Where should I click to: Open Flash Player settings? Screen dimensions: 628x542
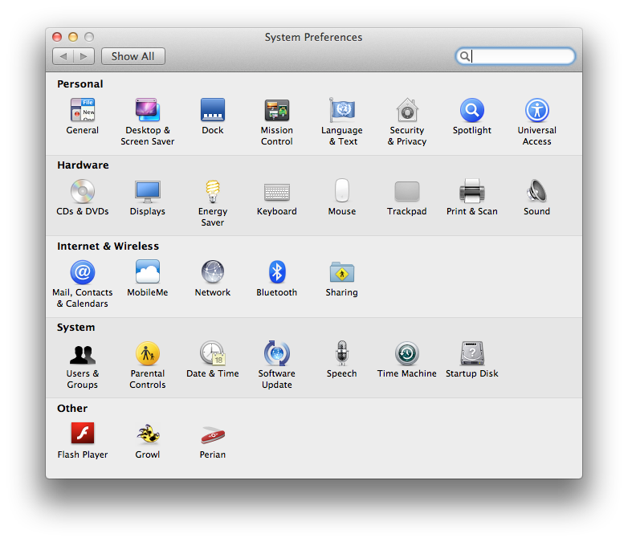[x=83, y=435]
